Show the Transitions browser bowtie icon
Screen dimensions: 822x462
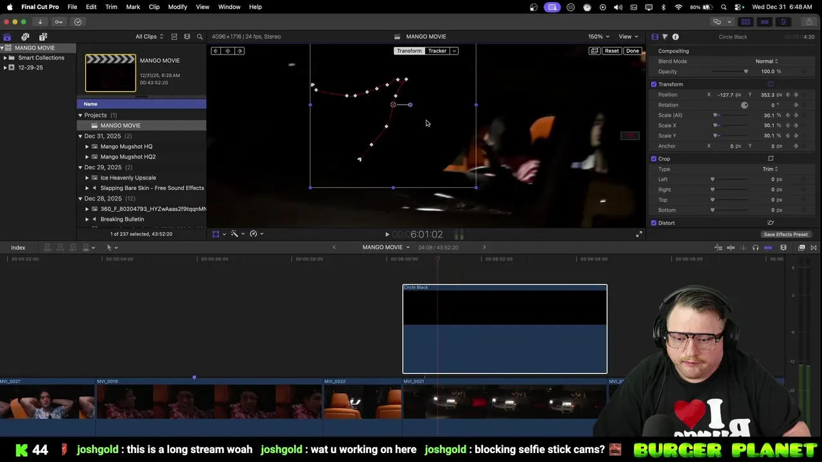point(814,248)
